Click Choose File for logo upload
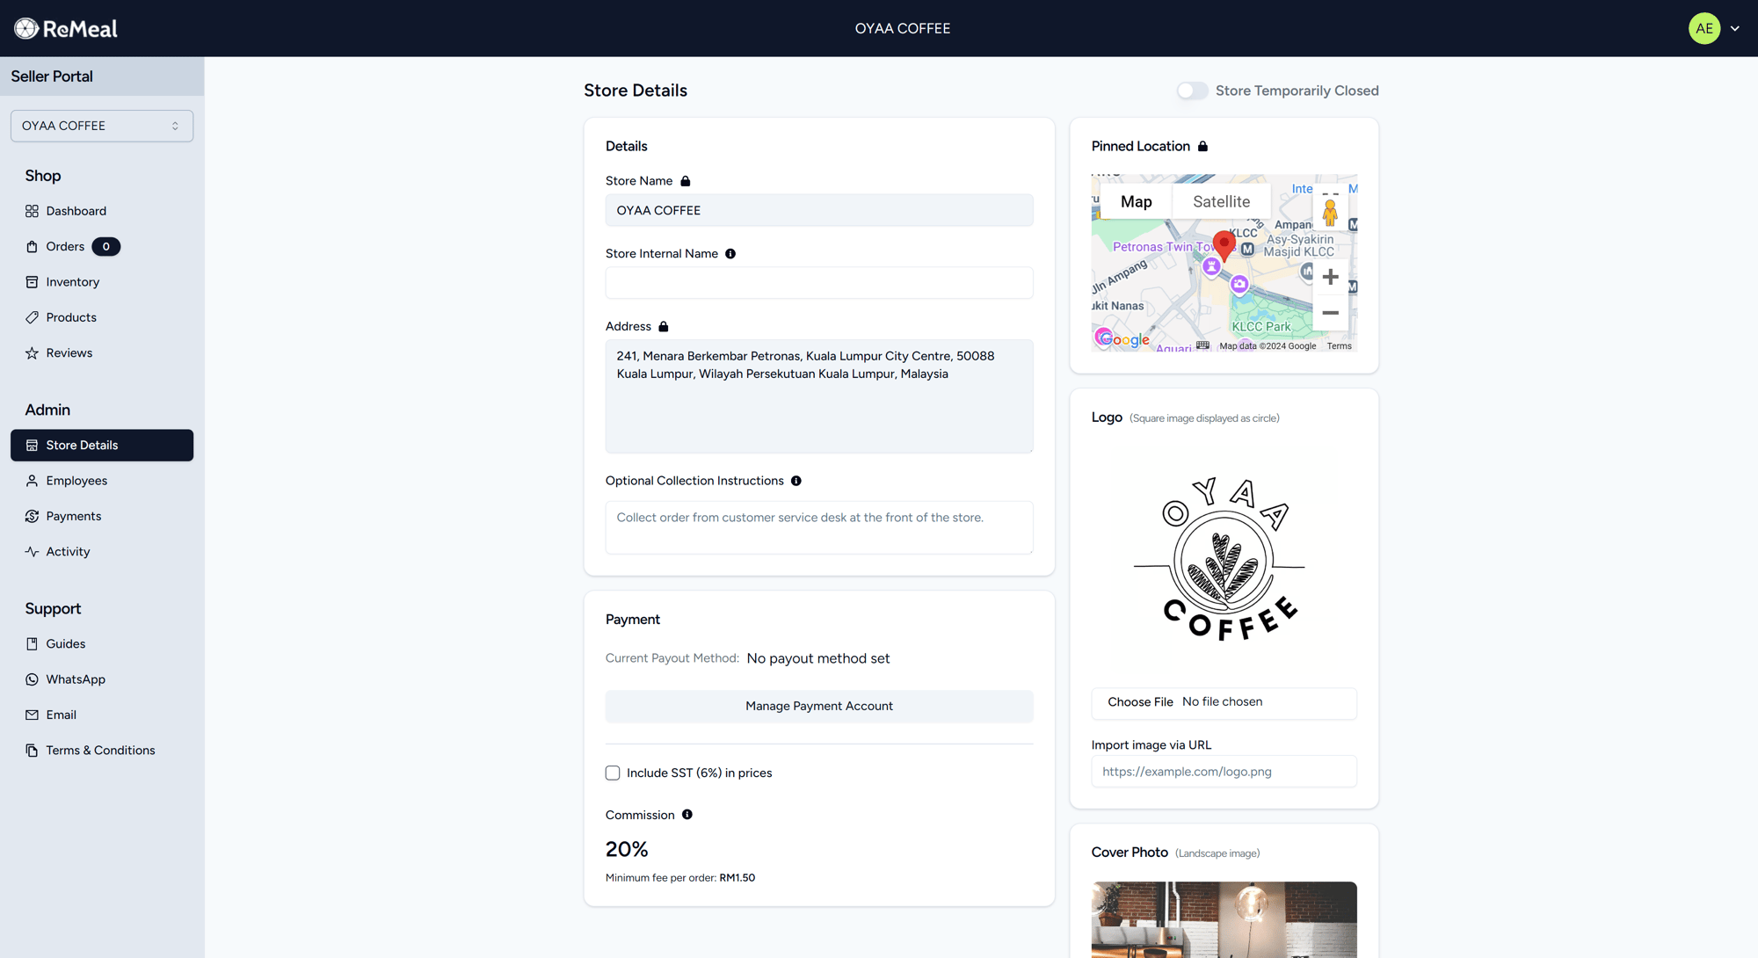This screenshot has height=958, width=1758. [x=1140, y=702]
